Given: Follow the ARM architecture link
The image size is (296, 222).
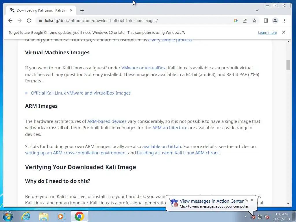Looking at the screenshot, I should pyautogui.click(x=170, y=128).
